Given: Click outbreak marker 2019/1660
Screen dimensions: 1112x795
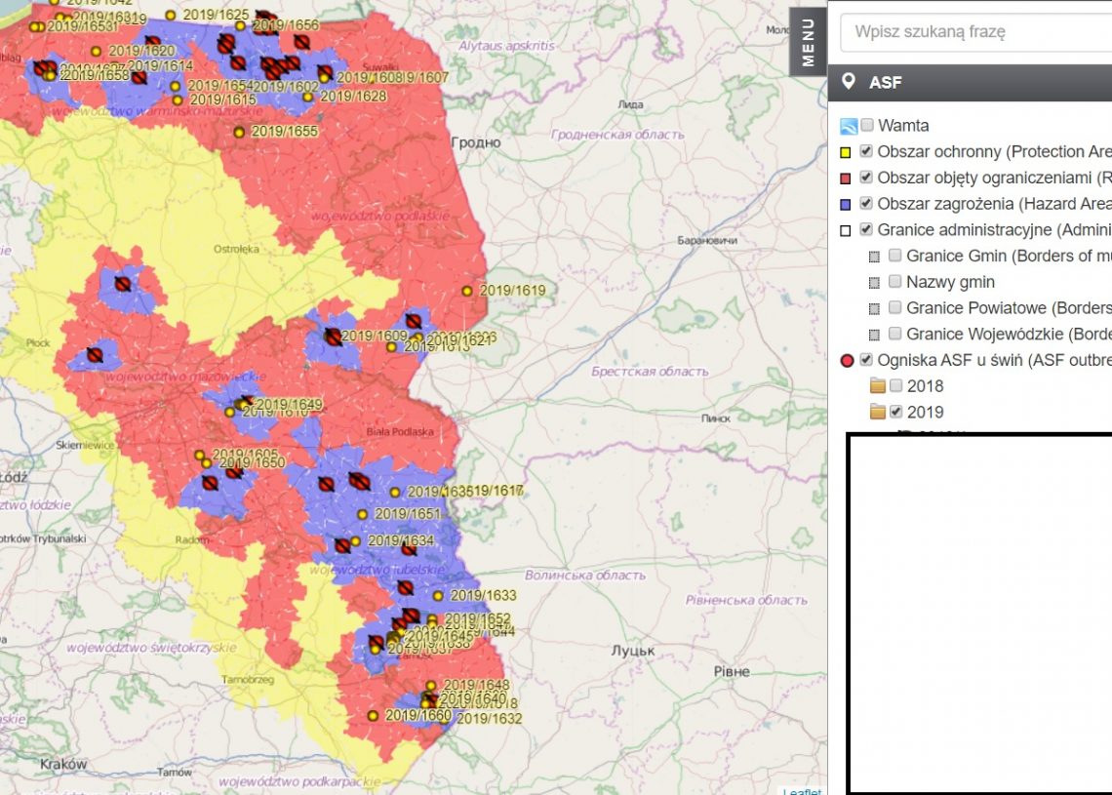Looking at the screenshot, I should pos(373,715).
